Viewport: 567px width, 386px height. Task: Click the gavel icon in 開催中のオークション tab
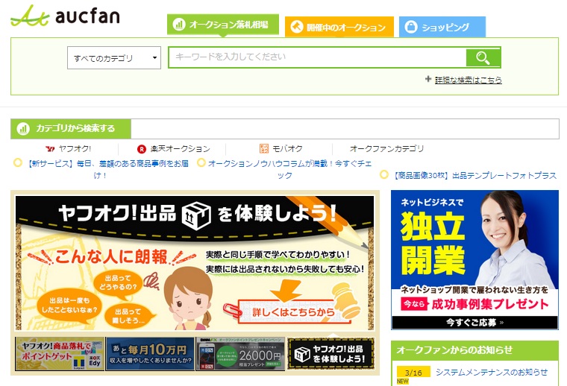pyautogui.click(x=296, y=27)
